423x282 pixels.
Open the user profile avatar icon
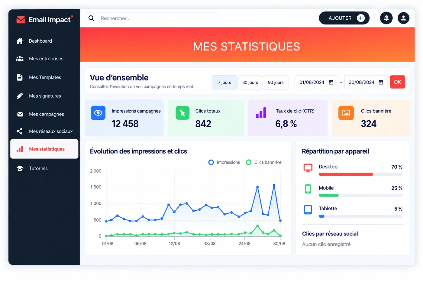pyautogui.click(x=403, y=18)
